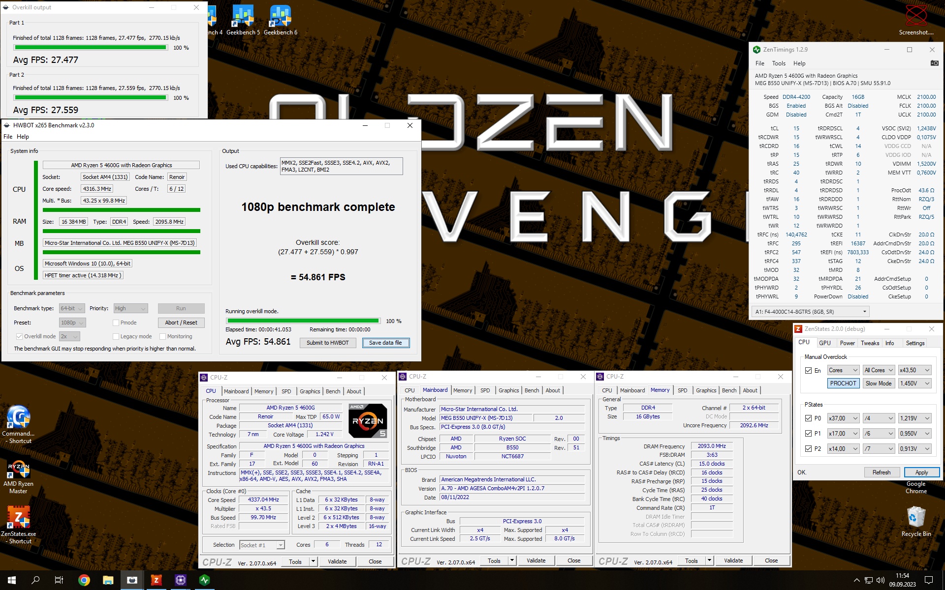The height and width of the screenshot is (590, 945).
Task: Show hidden system tray icons
Action: 856,580
